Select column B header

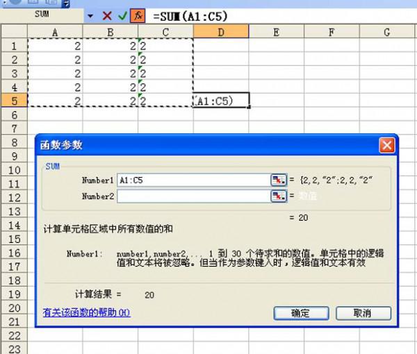[x=111, y=32]
